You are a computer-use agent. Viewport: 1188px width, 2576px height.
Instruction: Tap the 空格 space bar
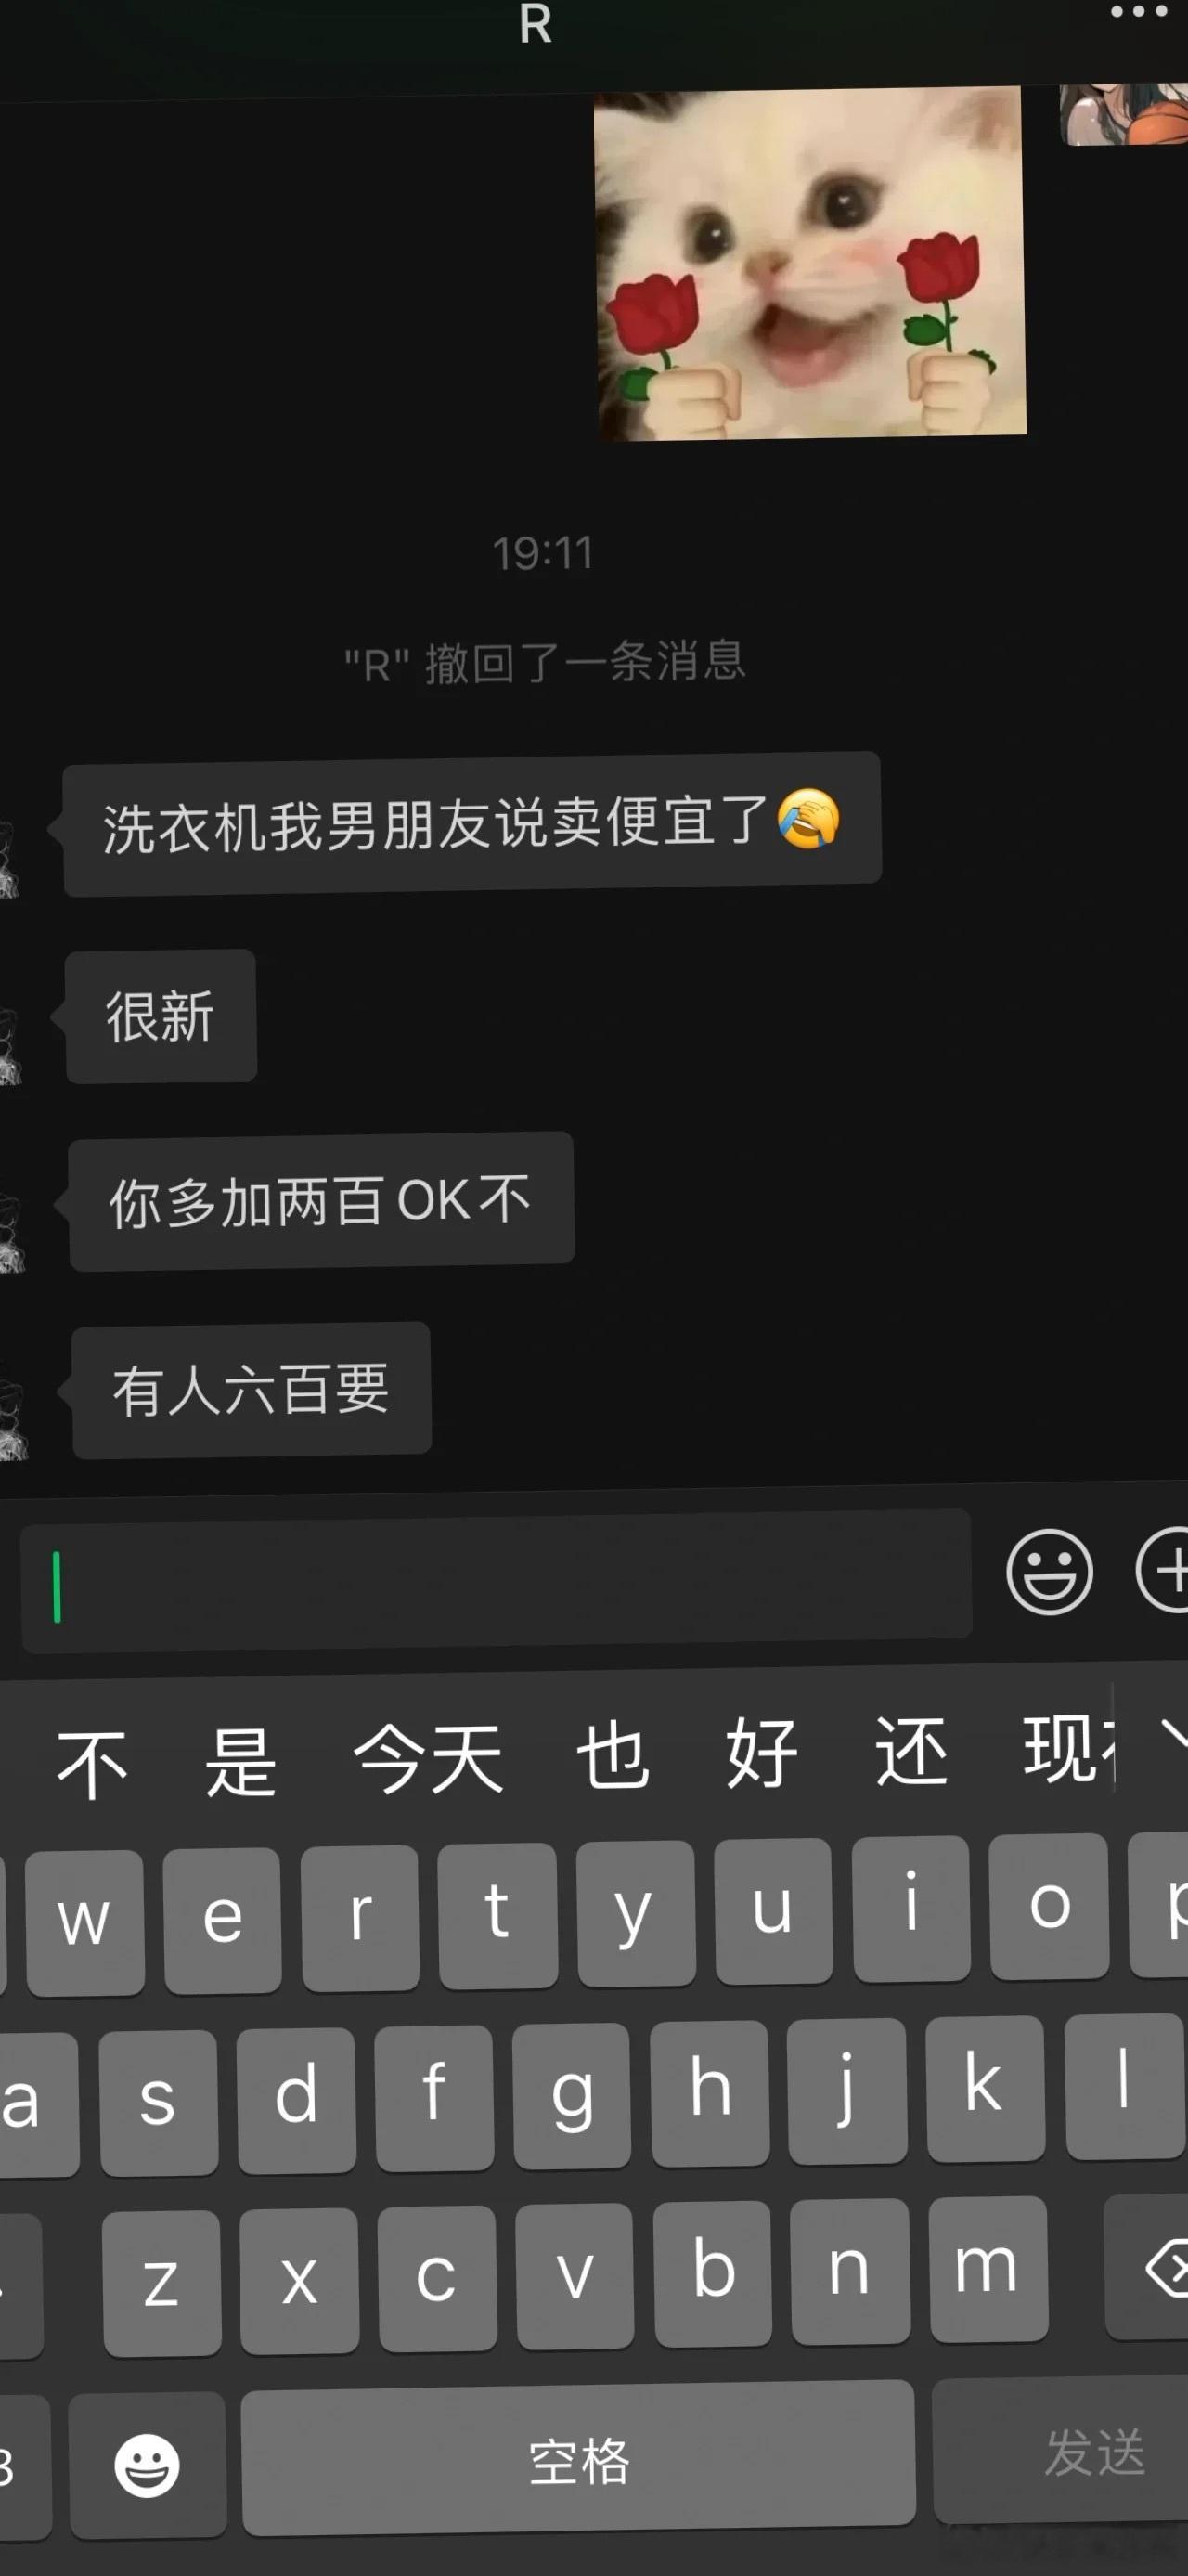(579, 2459)
